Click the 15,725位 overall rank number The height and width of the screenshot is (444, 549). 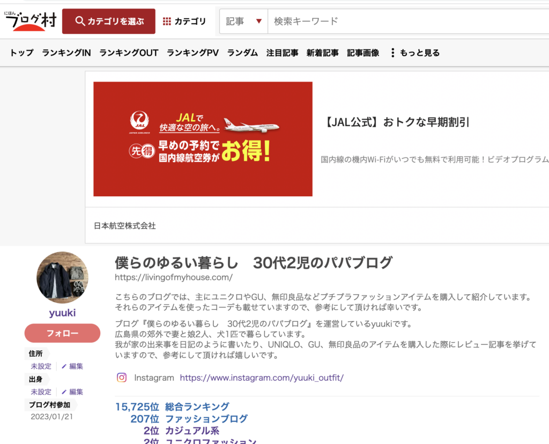pyautogui.click(x=137, y=407)
